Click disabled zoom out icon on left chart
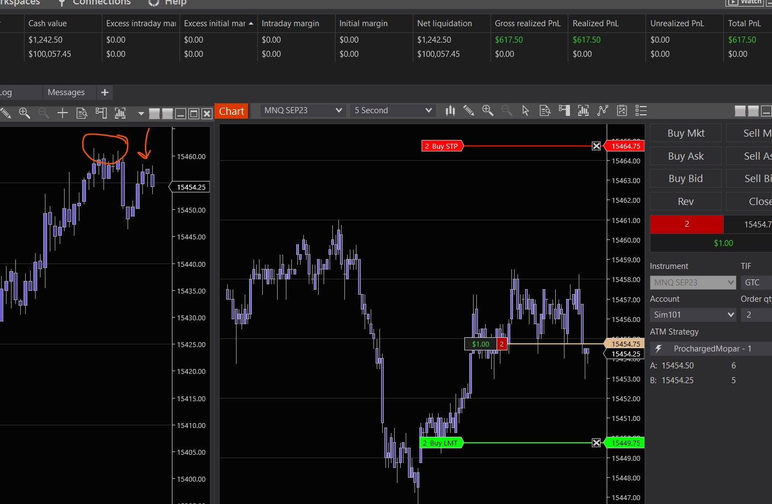Viewport: 772px width, 504px height. click(44, 113)
